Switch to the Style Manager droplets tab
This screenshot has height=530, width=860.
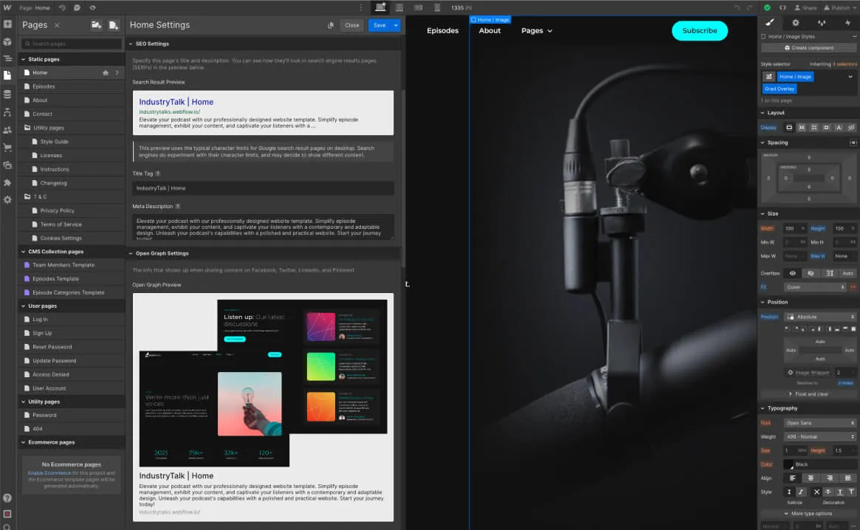pyautogui.click(x=822, y=22)
